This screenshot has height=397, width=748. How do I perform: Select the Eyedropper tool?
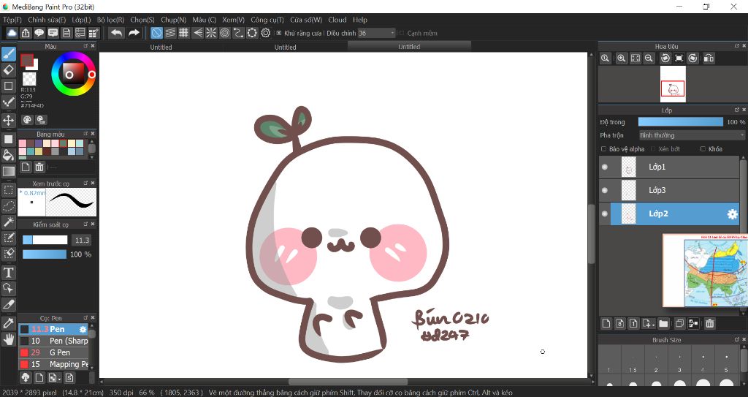coord(8,323)
